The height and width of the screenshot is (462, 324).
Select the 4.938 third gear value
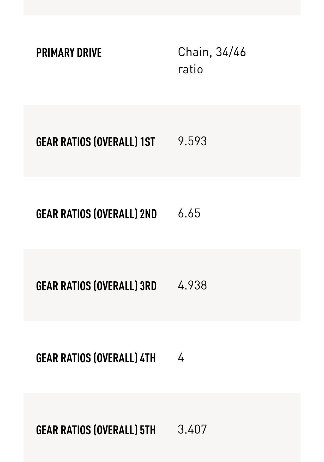192,285
